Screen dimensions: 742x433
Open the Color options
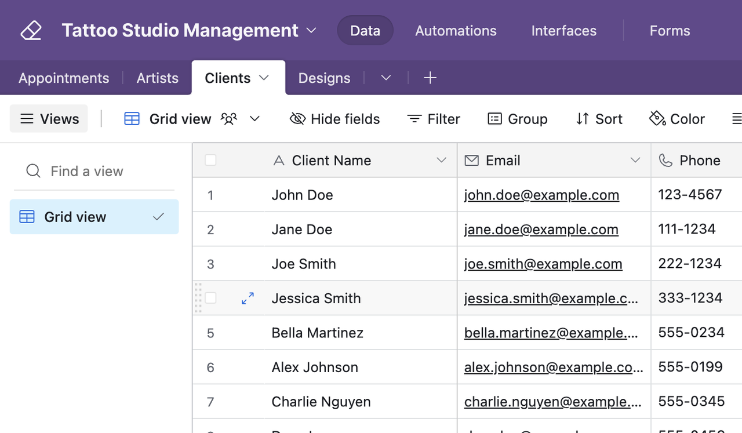click(677, 119)
